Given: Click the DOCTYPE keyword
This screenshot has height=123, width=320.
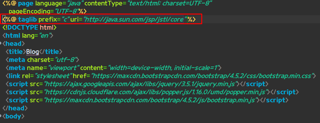Looking at the screenshot, I should pyautogui.click(x=22, y=27).
